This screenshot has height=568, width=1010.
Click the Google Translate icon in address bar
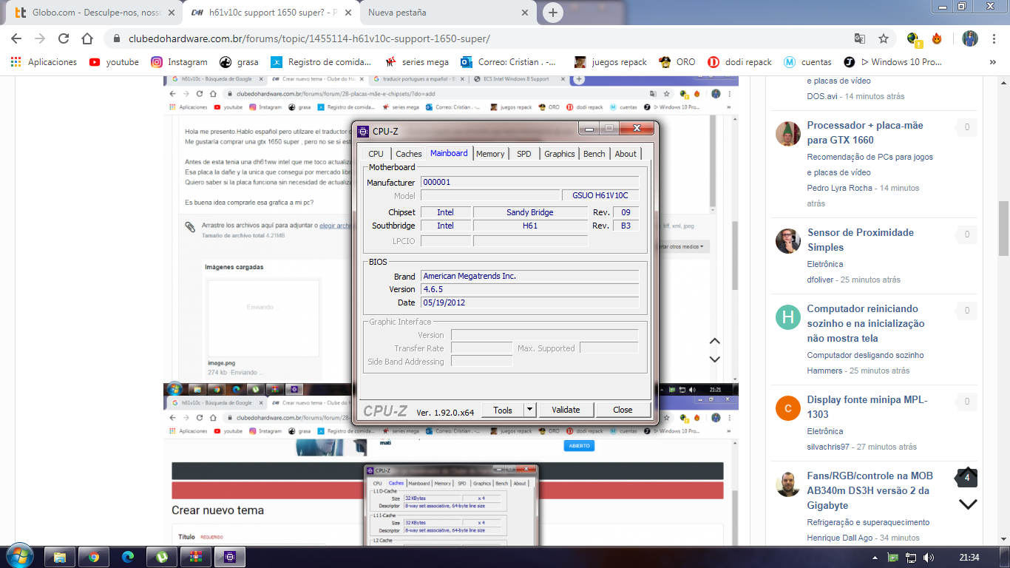(860, 38)
